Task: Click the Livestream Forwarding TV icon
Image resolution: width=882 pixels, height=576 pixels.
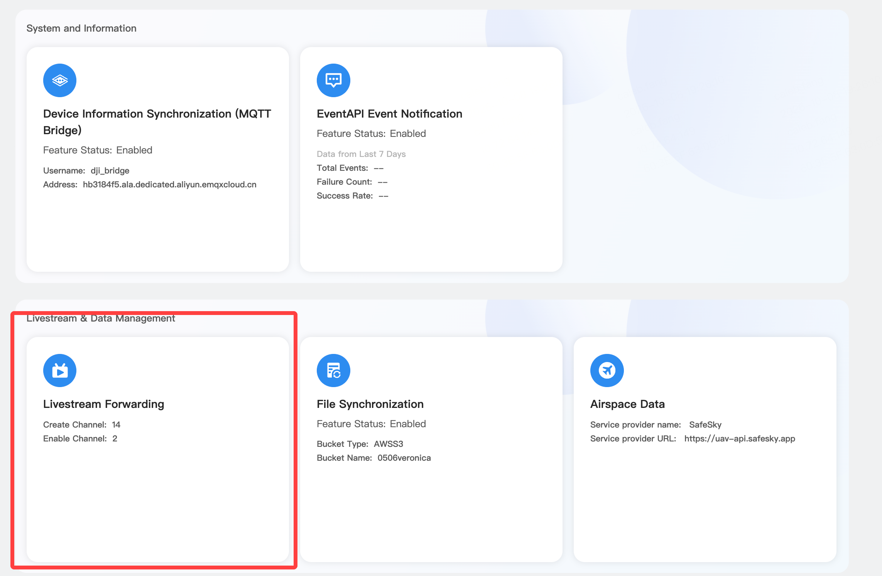Action: (x=60, y=371)
